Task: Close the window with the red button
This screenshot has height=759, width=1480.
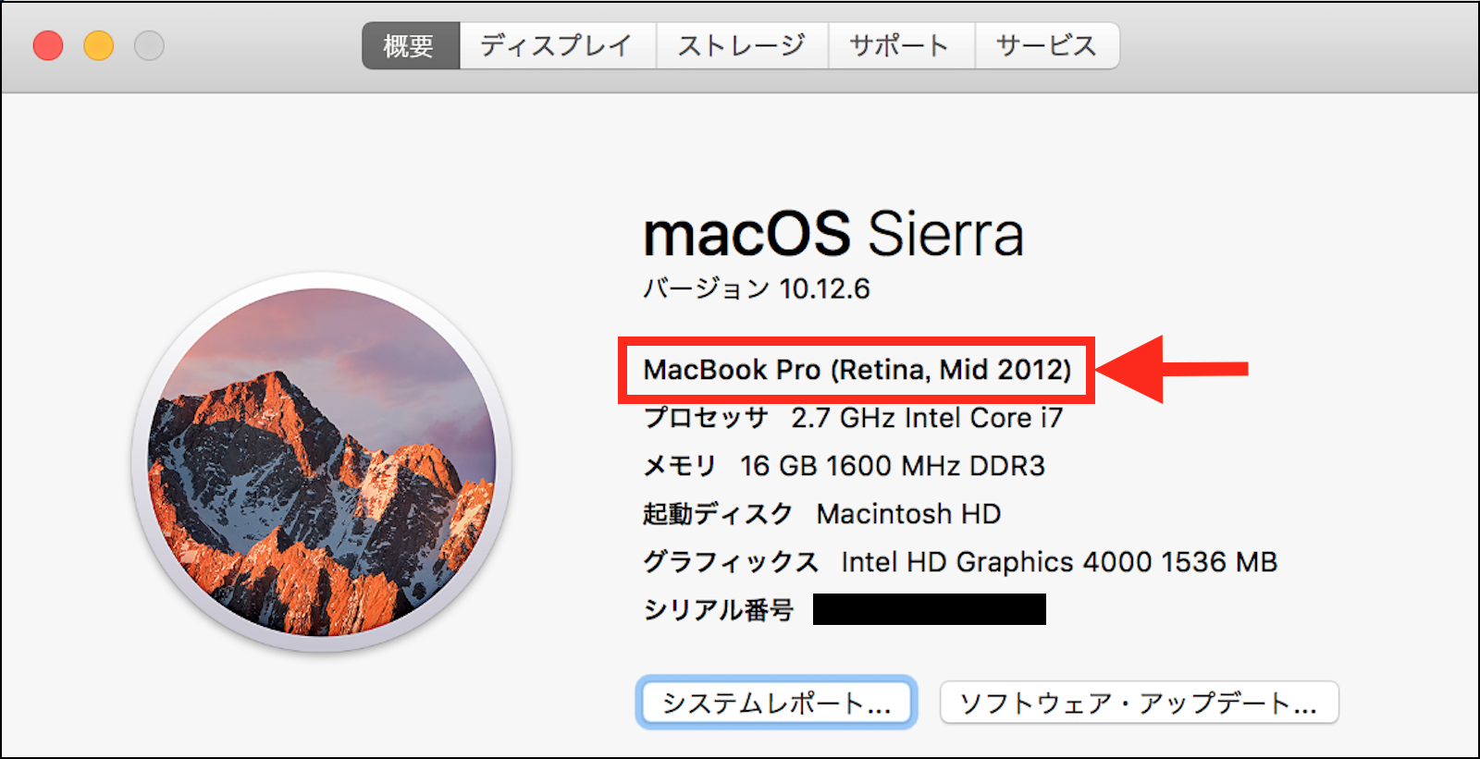Action: (48, 45)
